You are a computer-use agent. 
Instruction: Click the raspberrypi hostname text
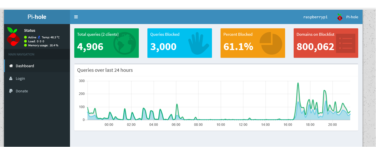[315, 17]
